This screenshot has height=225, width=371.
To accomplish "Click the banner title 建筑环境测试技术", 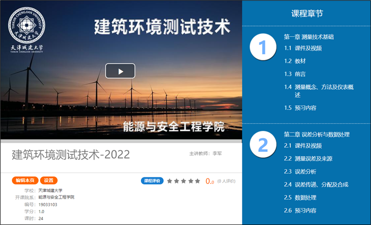I will 162,27.
